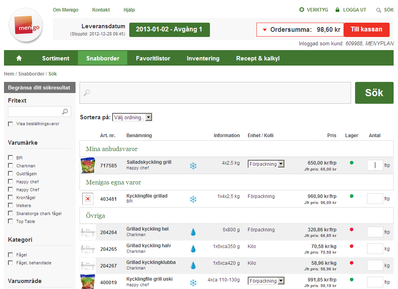Click Hem in the breadcrumb
The height and width of the screenshot is (289, 398).
9,74
